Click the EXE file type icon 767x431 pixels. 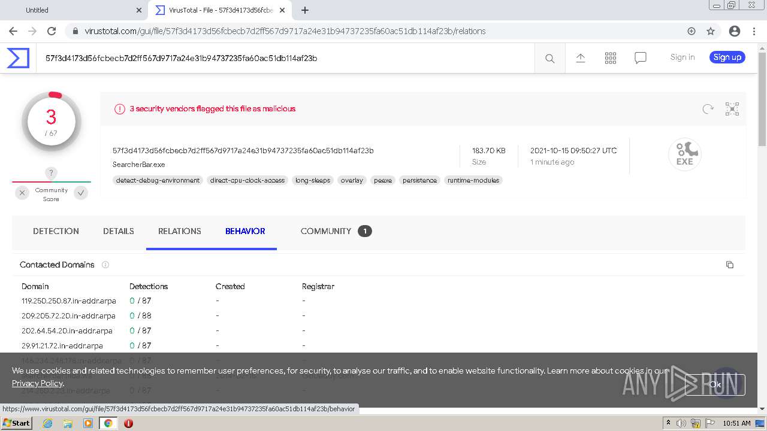[685, 154]
